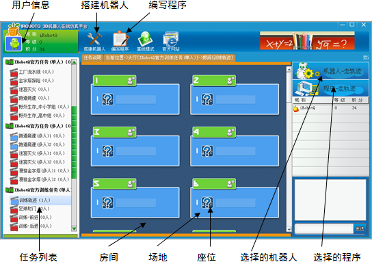
Task: Collapse IRobotQ官方任务(单人) task group
Action: (10, 62)
